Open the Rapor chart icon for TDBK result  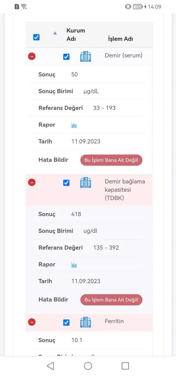[74, 265]
